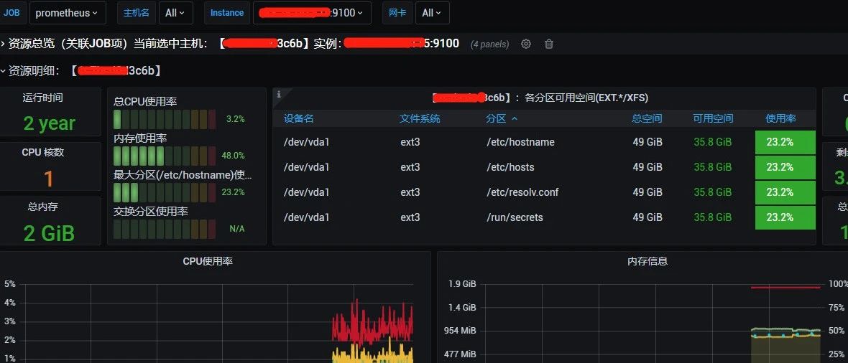This screenshot has width=848, height=363.
Task: Click the 最大分区 usage bar gauge
Action: click(x=165, y=192)
